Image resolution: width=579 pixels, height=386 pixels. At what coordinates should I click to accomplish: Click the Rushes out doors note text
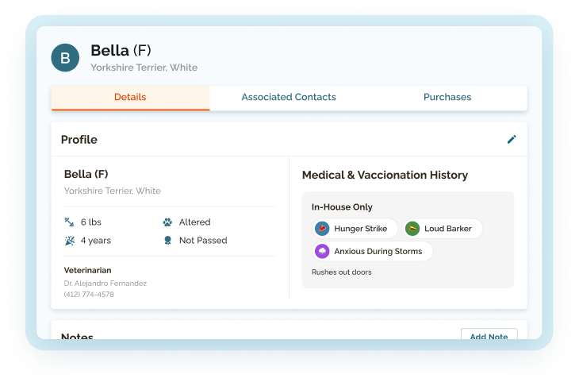341,272
